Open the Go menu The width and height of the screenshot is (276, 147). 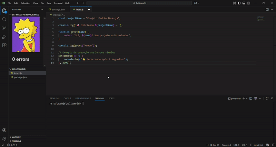tap(42, 3)
